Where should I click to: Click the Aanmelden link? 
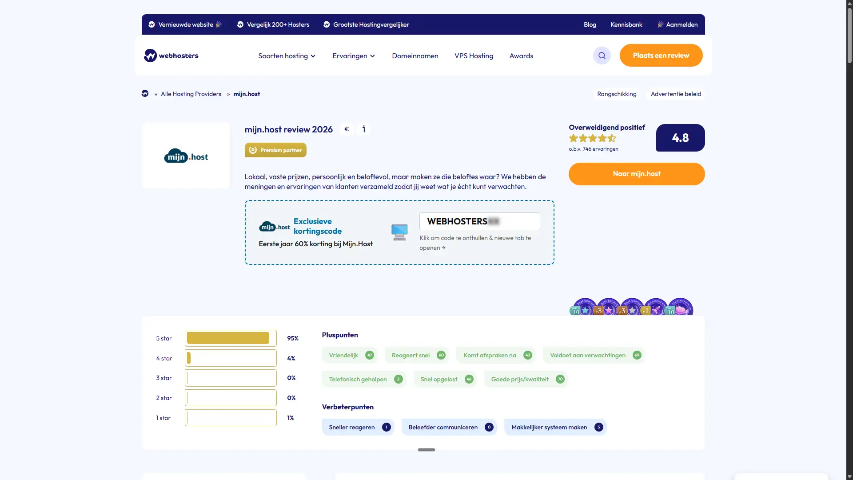[x=681, y=24]
